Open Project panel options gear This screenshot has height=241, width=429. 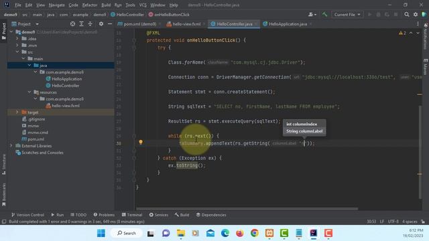click(x=101, y=24)
